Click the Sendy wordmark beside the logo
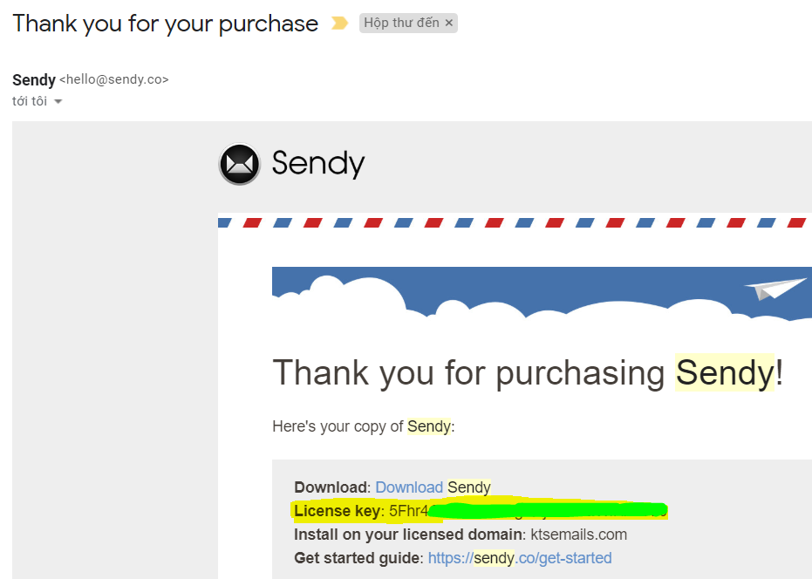812x579 pixels. (x=317, y=164)
